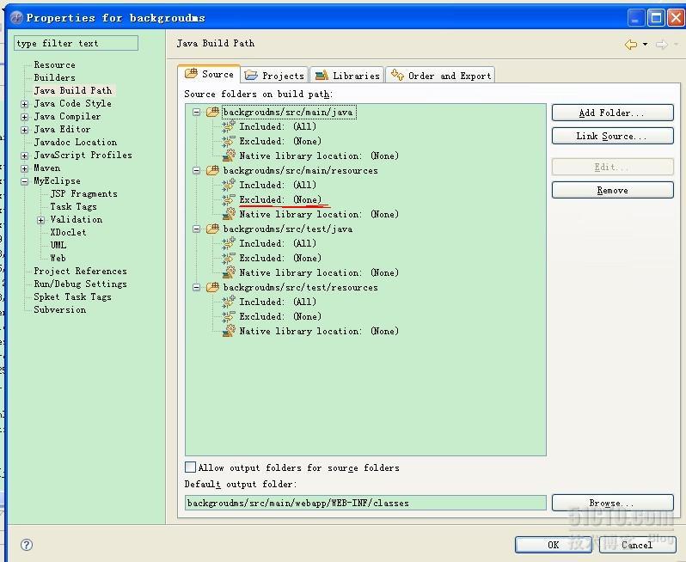Select Resource in the properties tree
This screenshot has width=686, height=562.
click(x=55, y=64)
